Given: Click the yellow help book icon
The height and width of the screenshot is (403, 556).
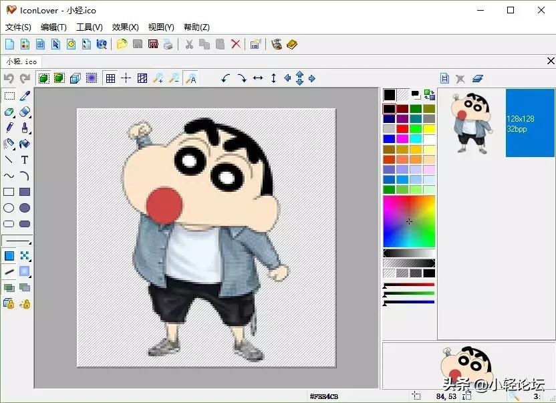Looking at the screenshot, I should tap(292, 44).
